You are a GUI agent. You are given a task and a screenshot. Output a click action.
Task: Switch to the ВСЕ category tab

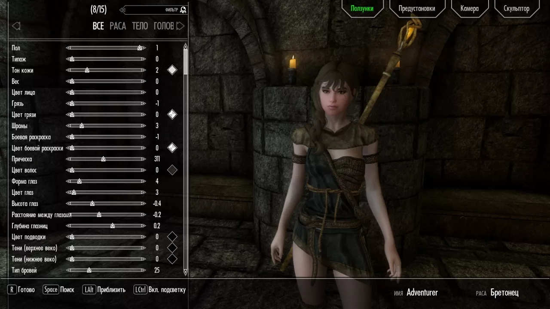pos(98,26)
